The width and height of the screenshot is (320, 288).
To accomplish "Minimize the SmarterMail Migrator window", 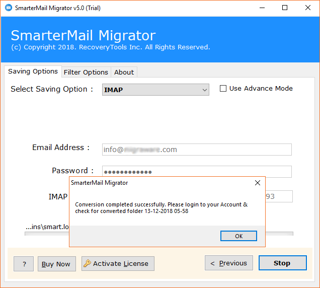I will click(x=262, y=8).
